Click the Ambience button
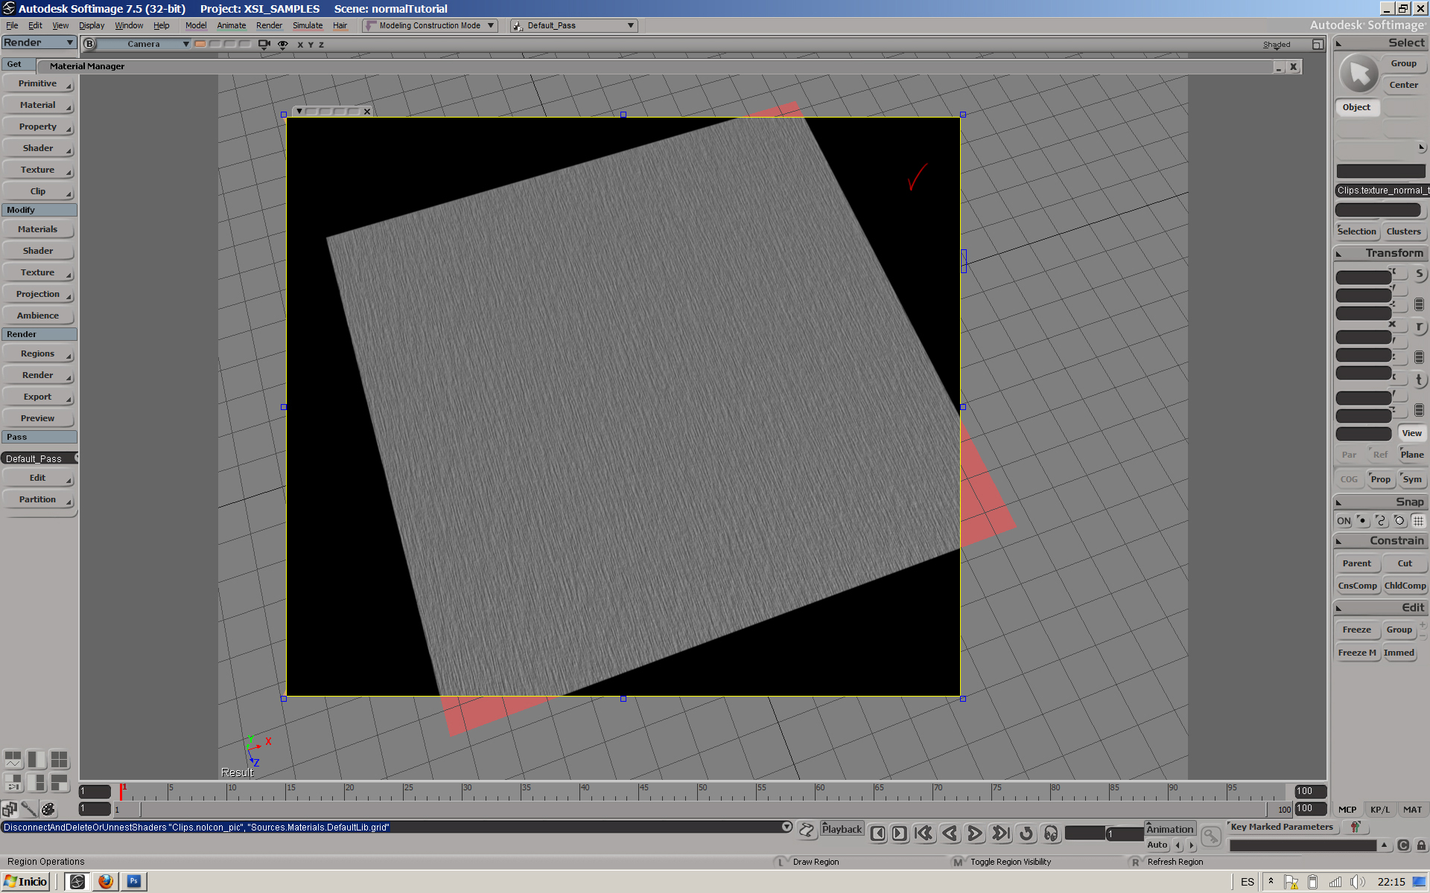The height and width of the screenshot is (893, 1430). 38,316
